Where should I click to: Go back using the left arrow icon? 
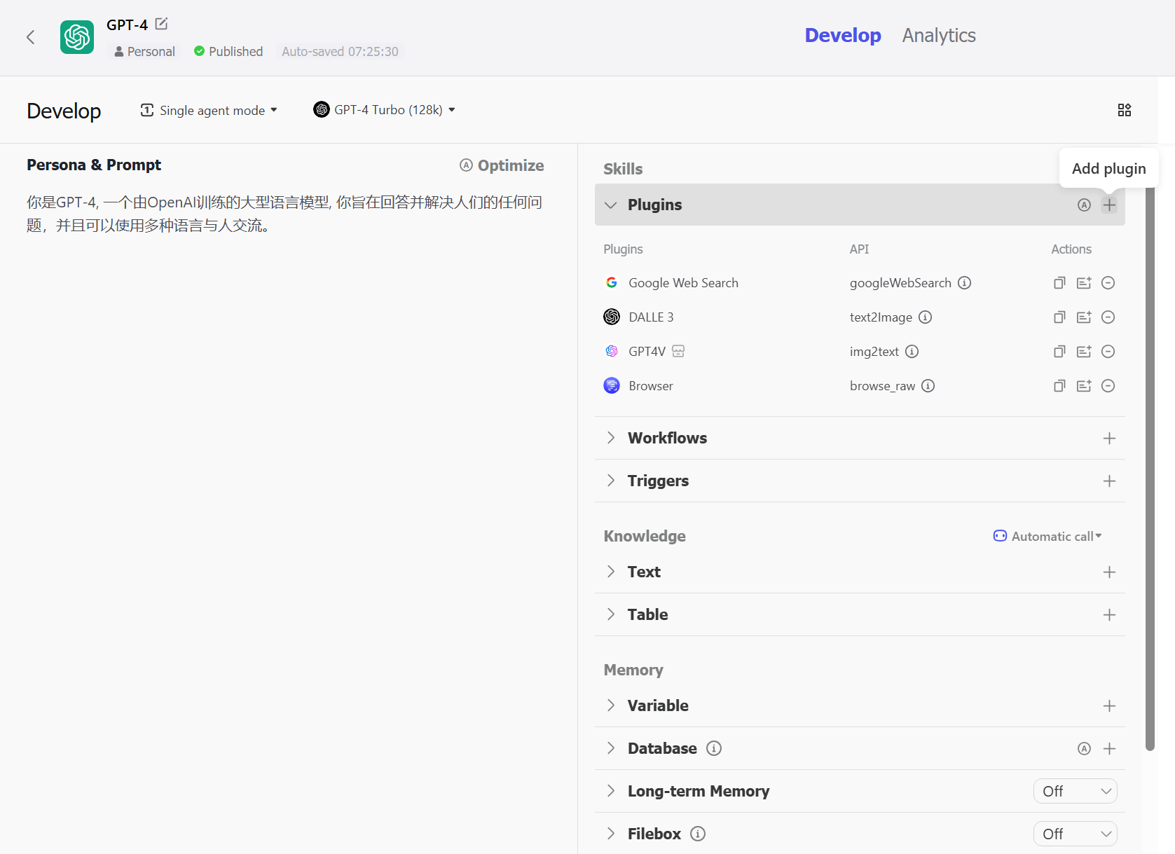pos(30,37)
